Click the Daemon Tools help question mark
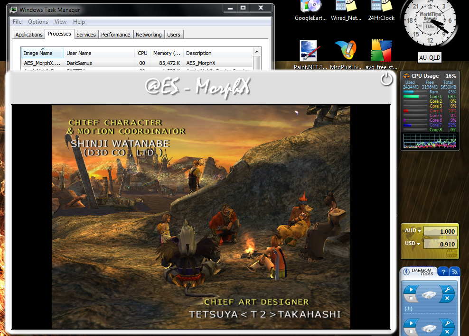The image size is (469, 336). [442, 272]
